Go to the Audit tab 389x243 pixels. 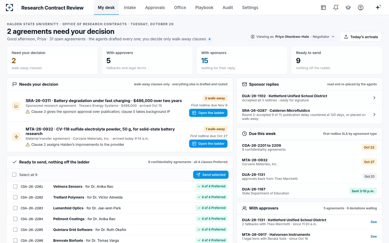point(228,8)
